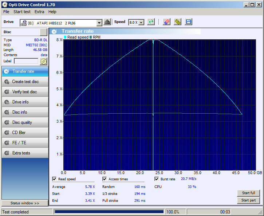Switch to Disc info panel
This screenshot has width=264, height=216.
pos(25,112)
